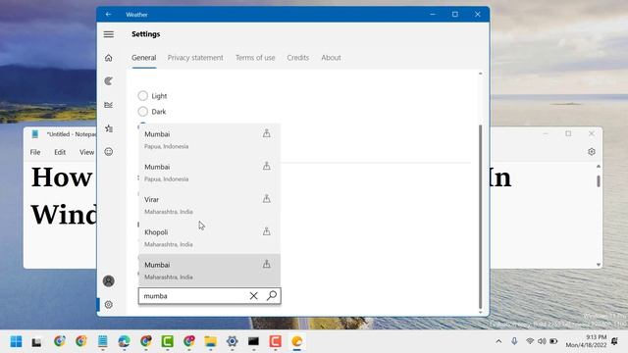
Task: Go to Weather Forecast home icon
Action: click(x=109, y=58)
